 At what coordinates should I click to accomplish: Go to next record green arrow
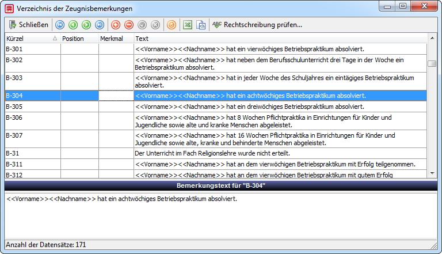[86, 25]
